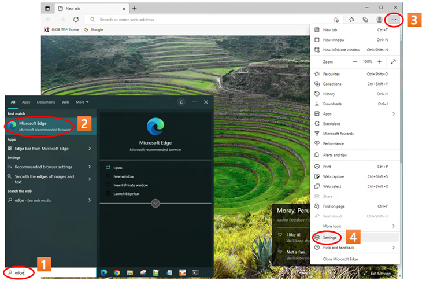
Task: Open Chrome from the taskbar
Action: (117, 272)
